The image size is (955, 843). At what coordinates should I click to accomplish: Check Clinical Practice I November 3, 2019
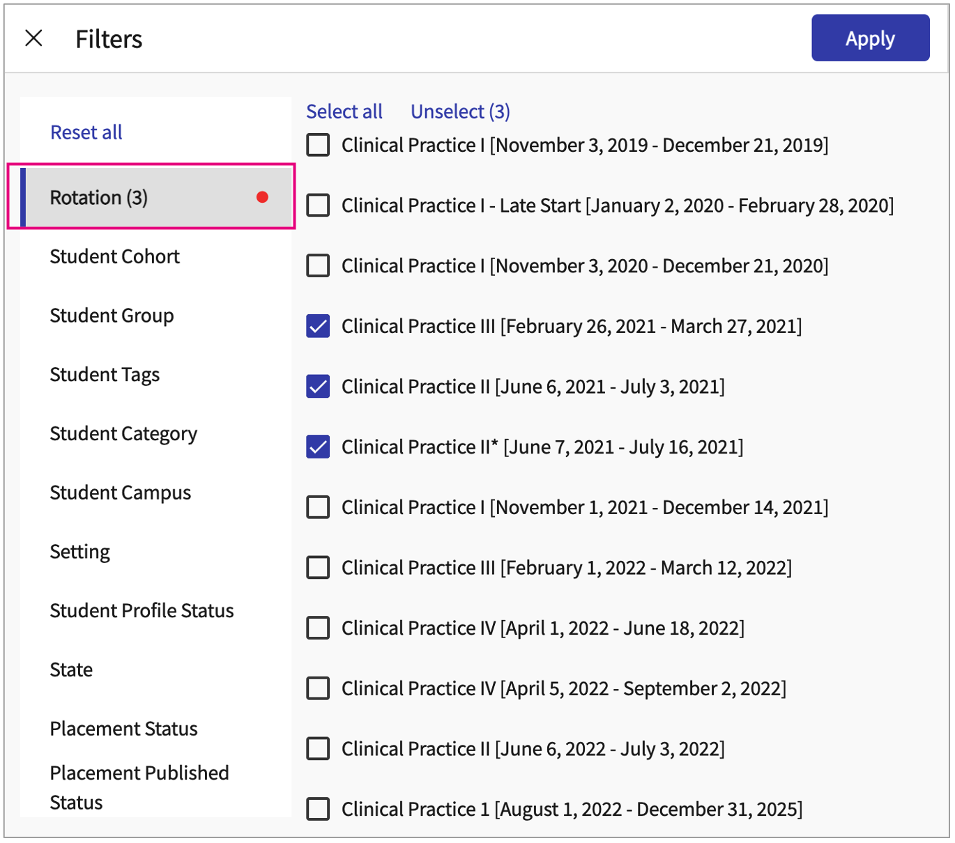pos(319,145)
